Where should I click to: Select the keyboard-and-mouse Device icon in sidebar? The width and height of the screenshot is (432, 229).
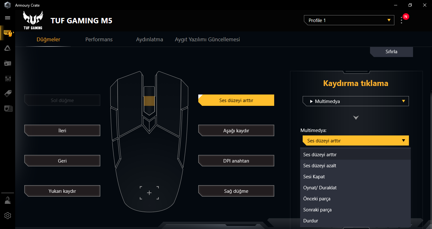click(x=8, y=33)
